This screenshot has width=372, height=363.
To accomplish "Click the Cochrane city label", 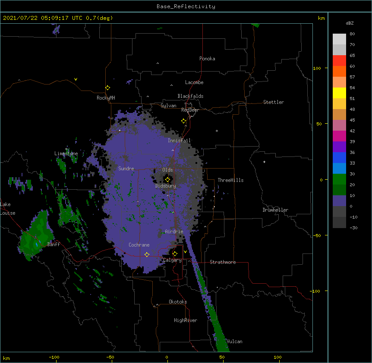I will 139,245.
